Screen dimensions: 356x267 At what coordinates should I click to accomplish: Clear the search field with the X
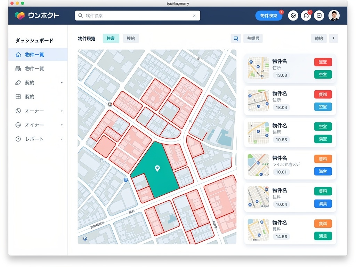tap(194, 16)
